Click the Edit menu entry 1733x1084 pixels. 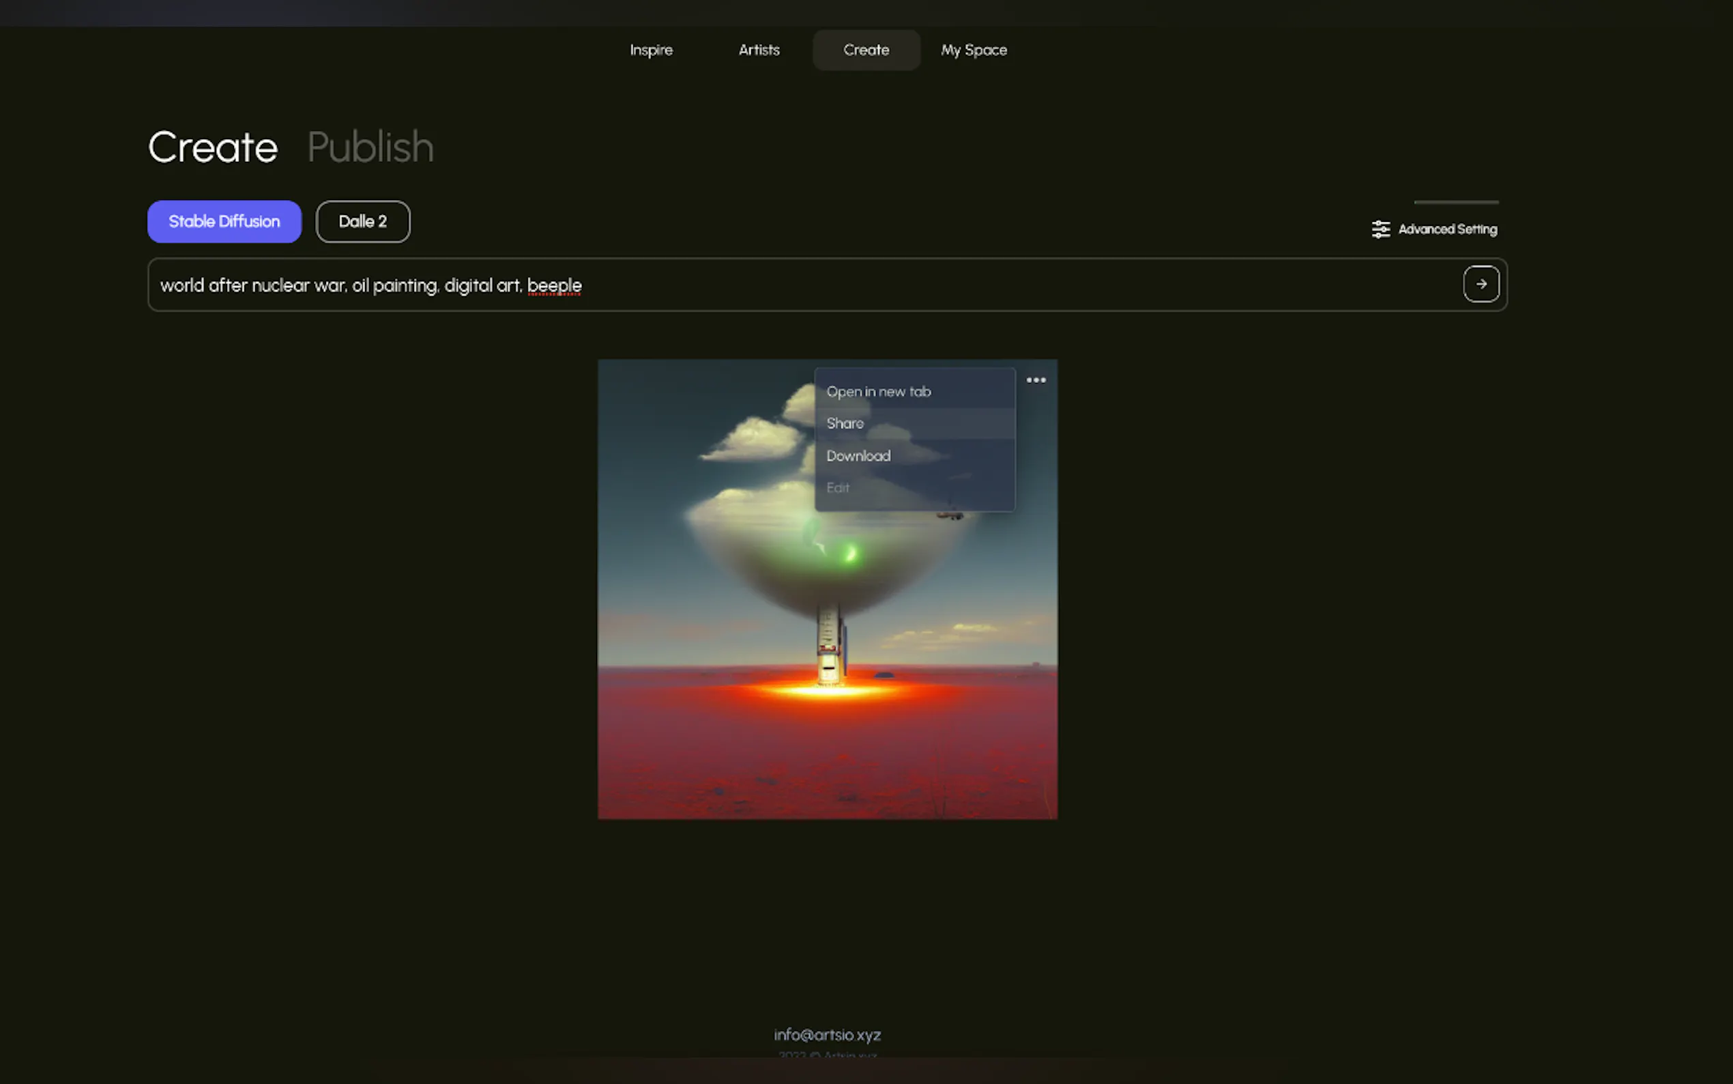(837, 487)
